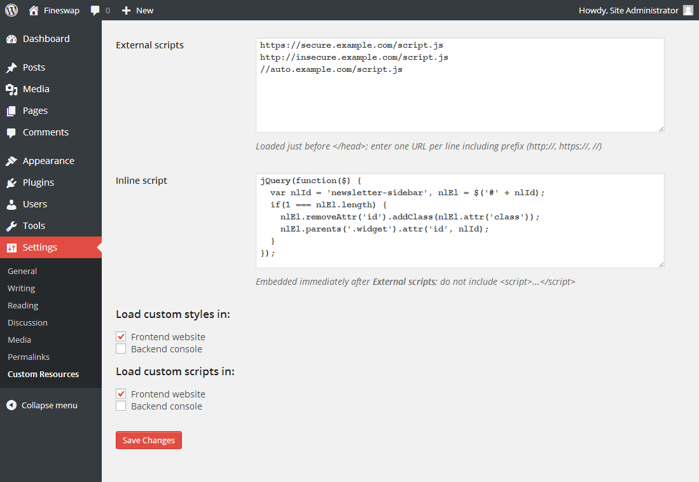
Task: Click the //auto.example.com/script.js line
Action: click(x=331, y=69)
